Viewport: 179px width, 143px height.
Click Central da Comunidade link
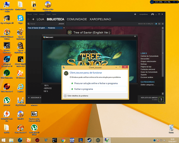click(x=150, y=56)
